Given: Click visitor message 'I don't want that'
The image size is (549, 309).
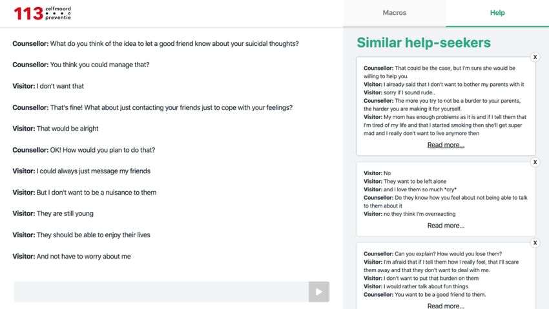Looking at the screenshot, I should tap(48, 86).
